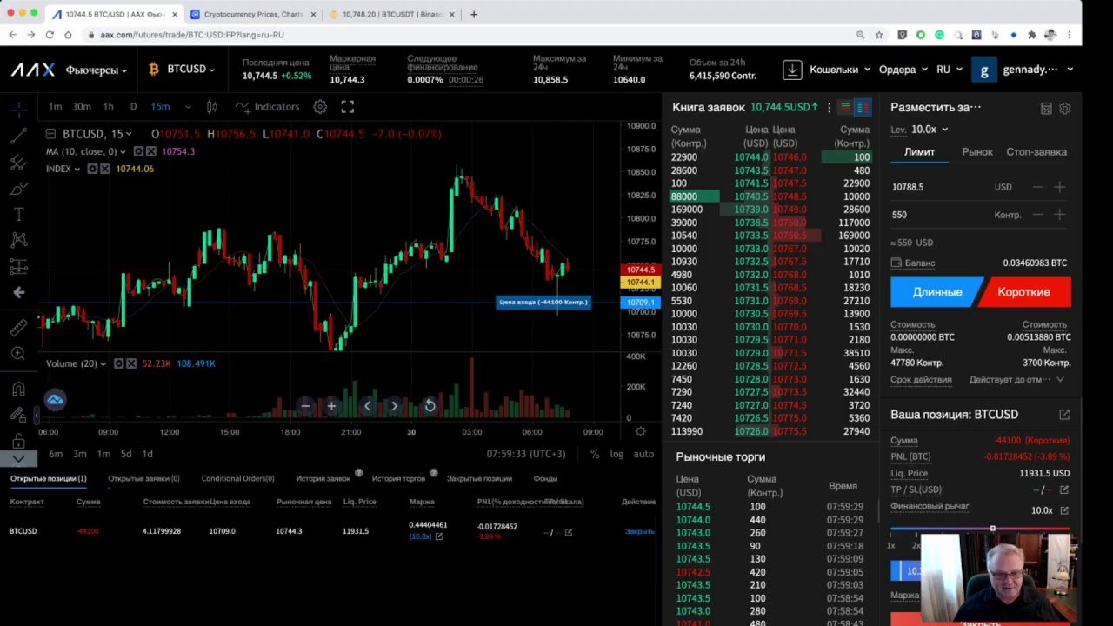Expand the MA indicator options chevron
The height and width of the screenshot is (626, 1113).
pyautogui.click(x=123, y=151)
